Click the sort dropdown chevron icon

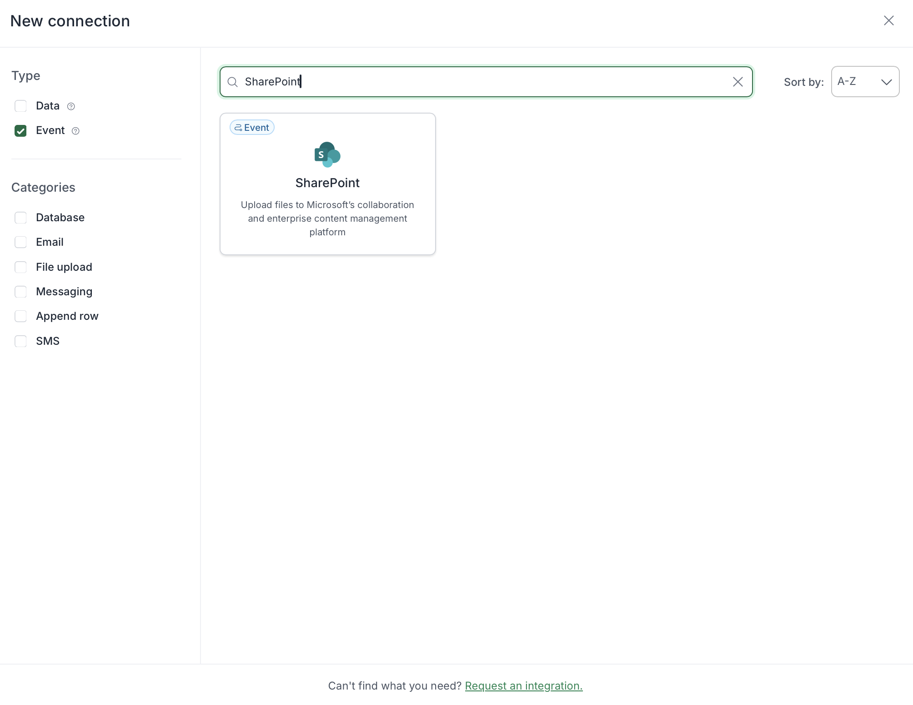(886, 82)
